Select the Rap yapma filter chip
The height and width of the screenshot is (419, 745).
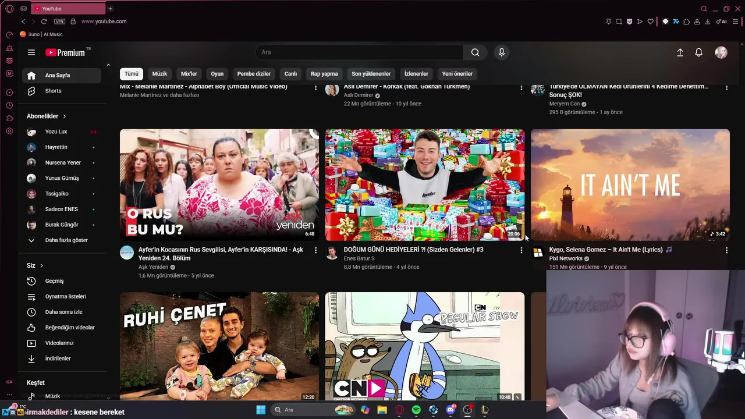(x=324, y=74)
